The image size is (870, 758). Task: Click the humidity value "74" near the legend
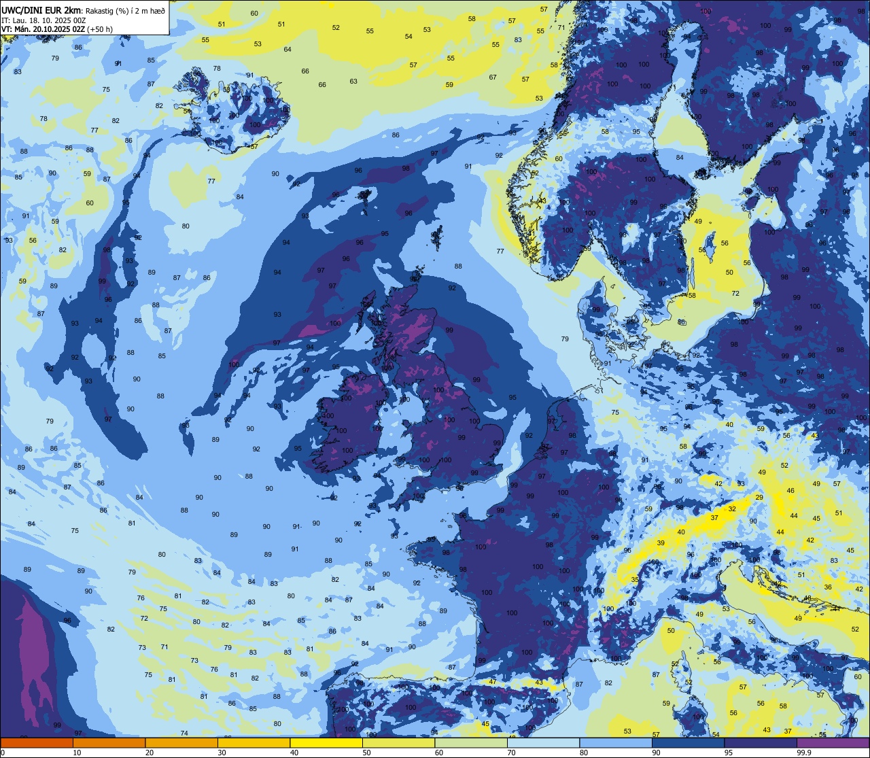pos(184,733)
